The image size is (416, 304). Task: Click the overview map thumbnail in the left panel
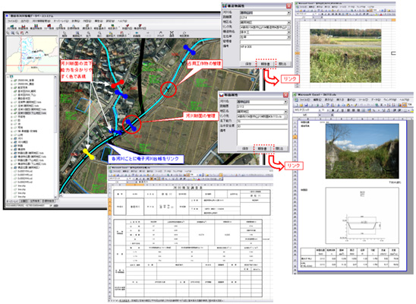tap(32, 55)
